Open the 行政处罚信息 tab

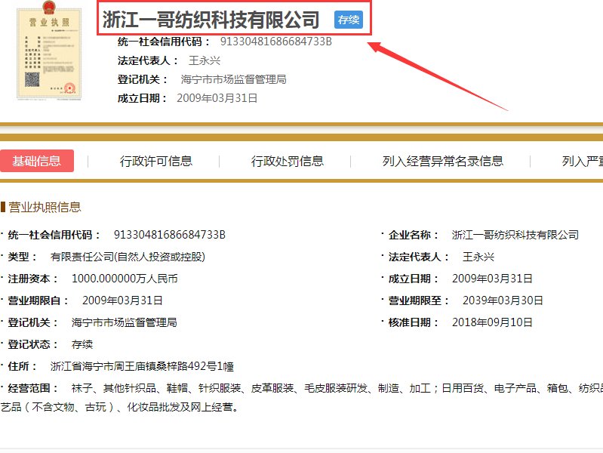[288, 161]
